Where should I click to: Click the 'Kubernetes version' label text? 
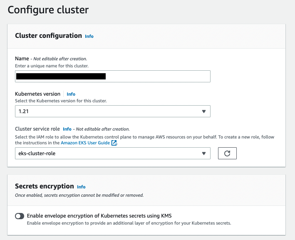37,94
